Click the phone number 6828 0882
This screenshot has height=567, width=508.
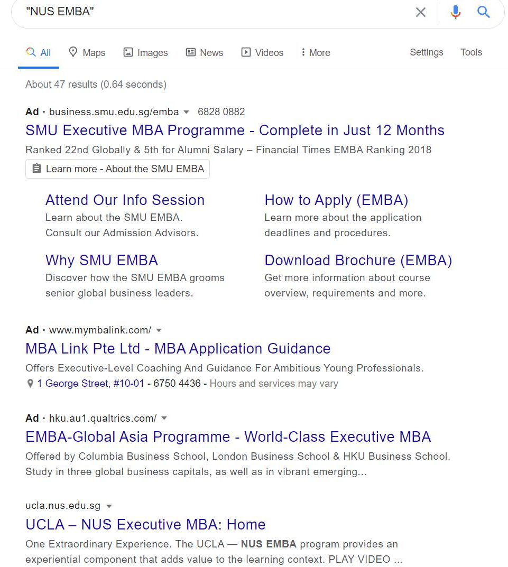pyautogui.click(x=221, y=111)
